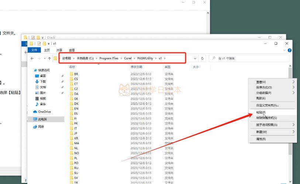
Task: Go back with the Back arrow
Action: click(32, 59)
